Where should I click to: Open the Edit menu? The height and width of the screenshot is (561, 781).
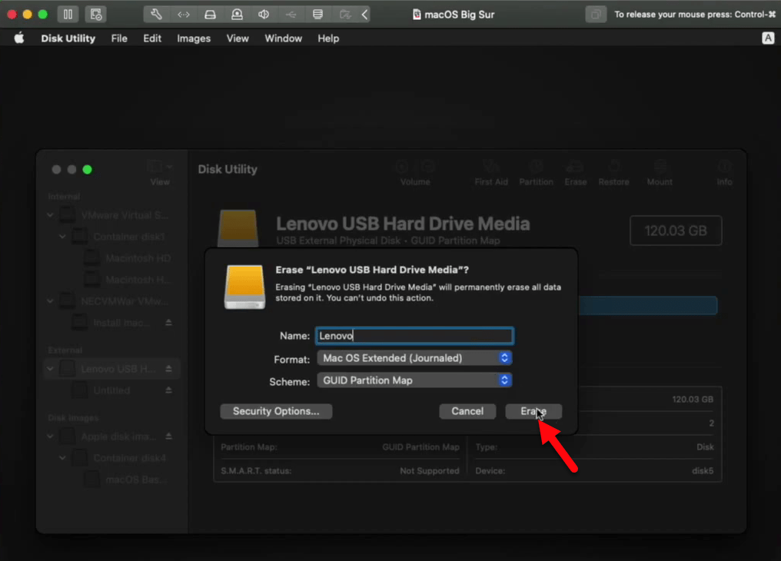click(x=152, y=38)
